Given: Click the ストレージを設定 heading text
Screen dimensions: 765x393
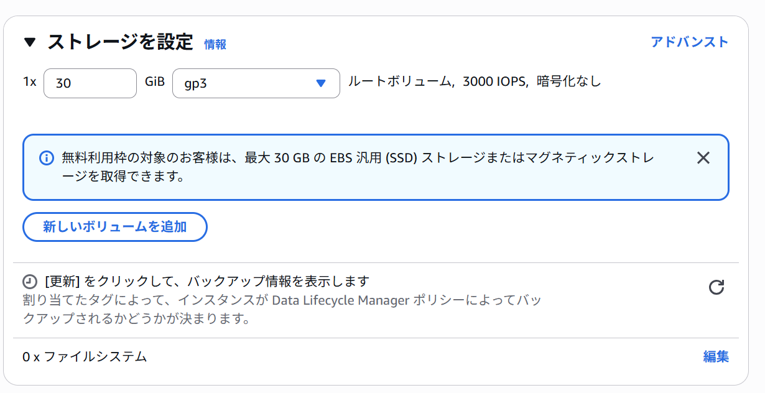Looking at the screenshot, I should 121,42.
